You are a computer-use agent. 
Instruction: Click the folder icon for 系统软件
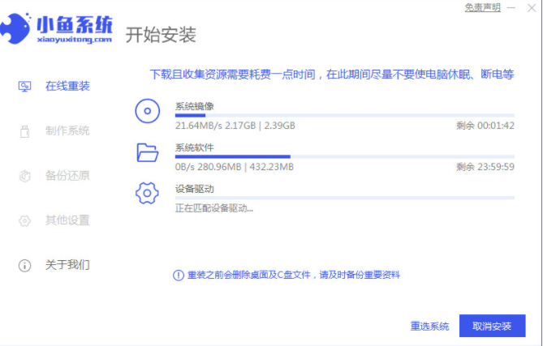(147, 152)
